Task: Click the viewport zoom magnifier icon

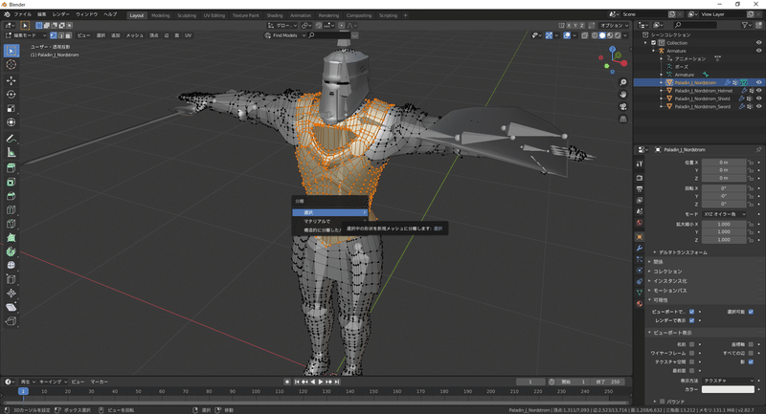Action: coord(623,82)
